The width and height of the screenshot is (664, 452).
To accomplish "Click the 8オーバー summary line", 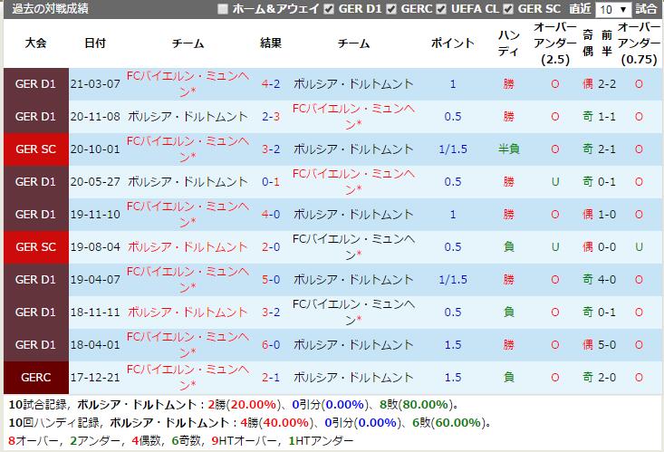I will (181, 441).
